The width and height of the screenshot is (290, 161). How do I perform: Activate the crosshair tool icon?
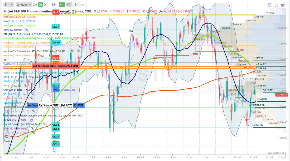pos(75,5)
